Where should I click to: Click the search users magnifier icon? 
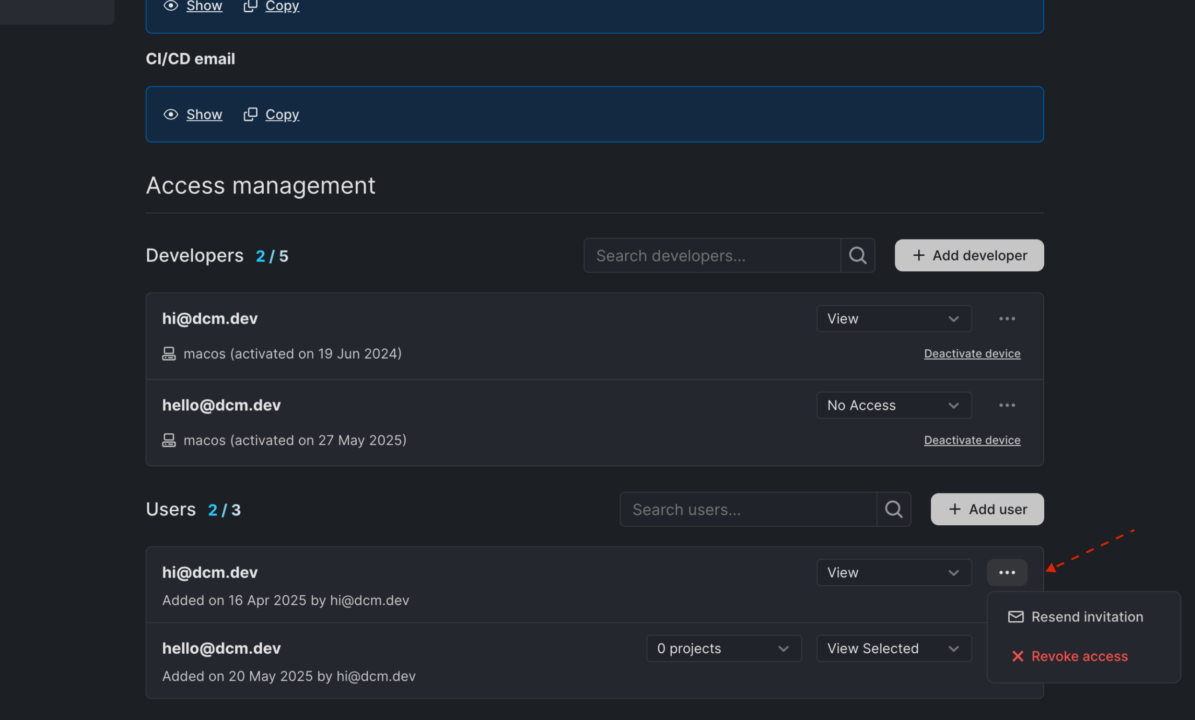893,509
